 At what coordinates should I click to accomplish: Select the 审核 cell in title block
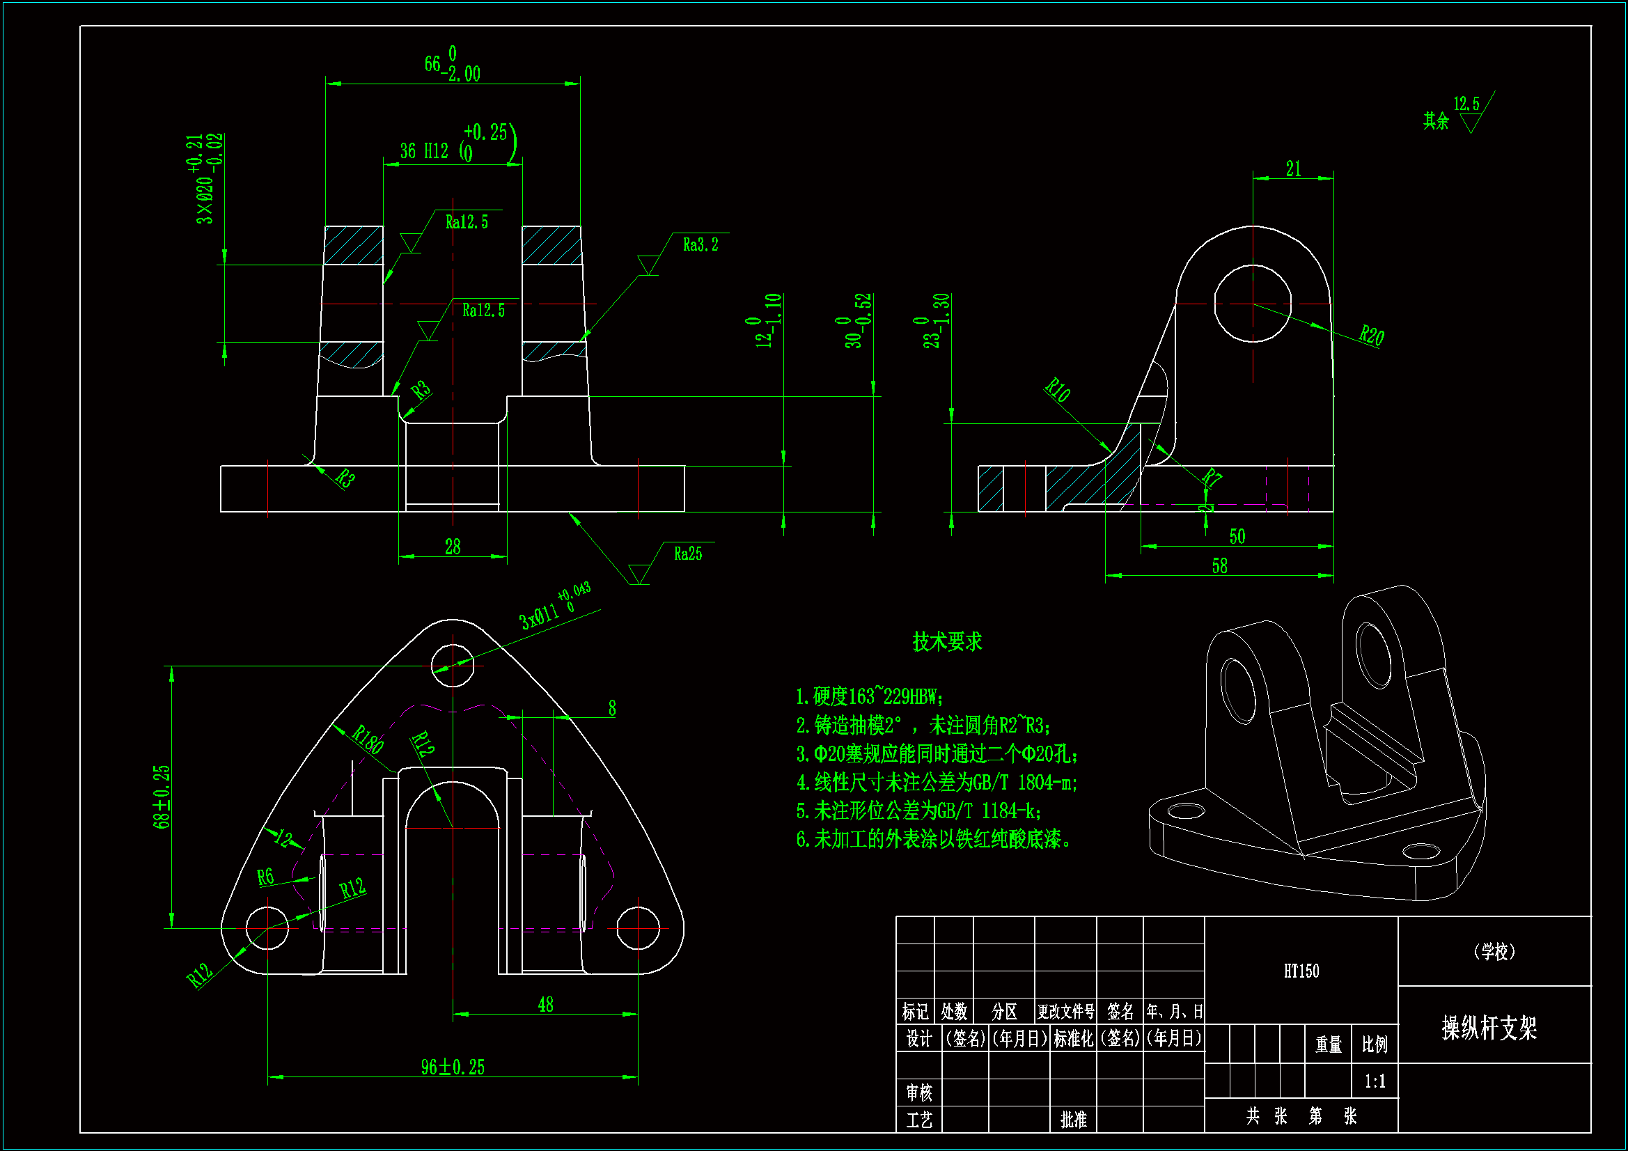pos(918,1092)
